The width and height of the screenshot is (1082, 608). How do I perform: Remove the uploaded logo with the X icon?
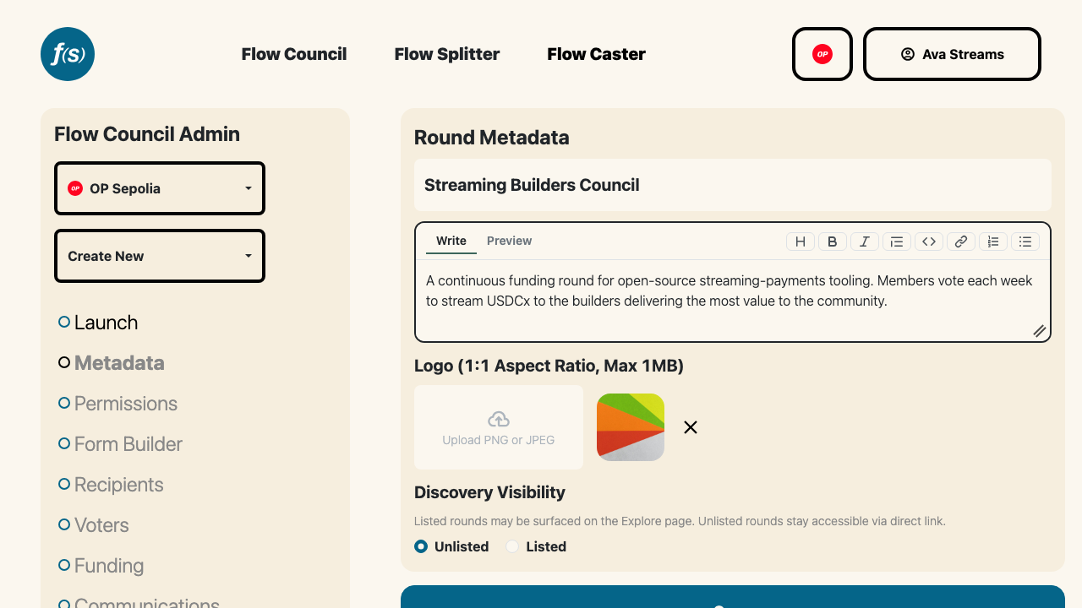coord(691,427)
